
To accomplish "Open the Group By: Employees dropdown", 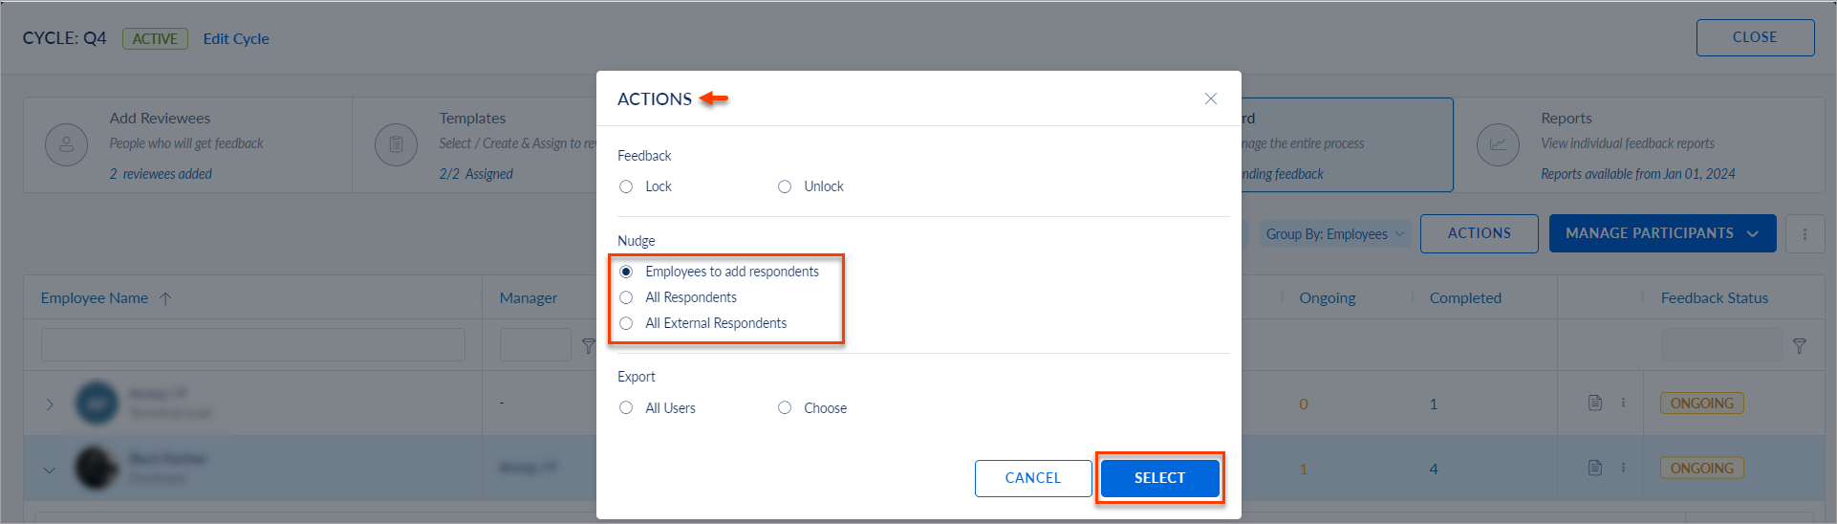I will coord(1334,234).
